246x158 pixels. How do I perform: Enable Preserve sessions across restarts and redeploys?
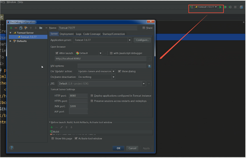pyautogui.click(x=92, y=101)
